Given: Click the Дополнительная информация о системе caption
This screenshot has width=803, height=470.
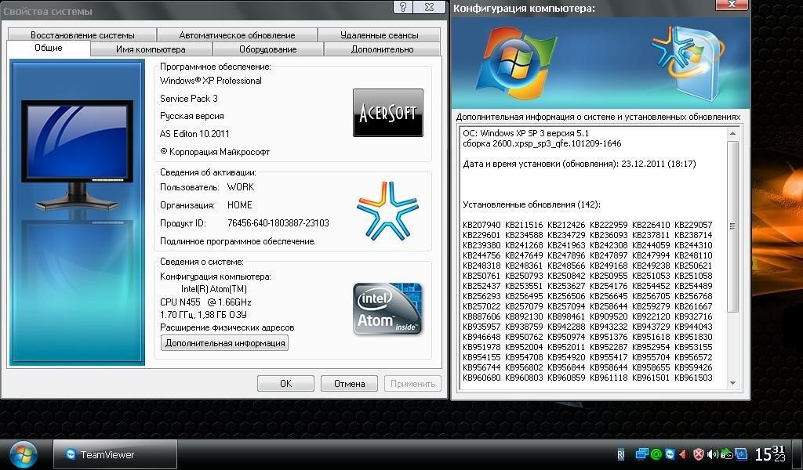Looking at the screenshot, I should pos(598,117).
